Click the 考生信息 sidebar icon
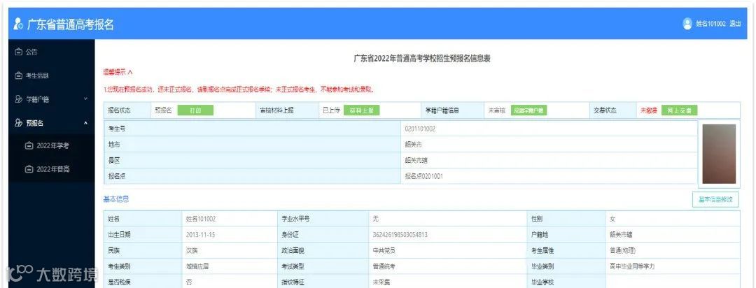The height and width of the screenshot is (288, 756). point(19,75)
